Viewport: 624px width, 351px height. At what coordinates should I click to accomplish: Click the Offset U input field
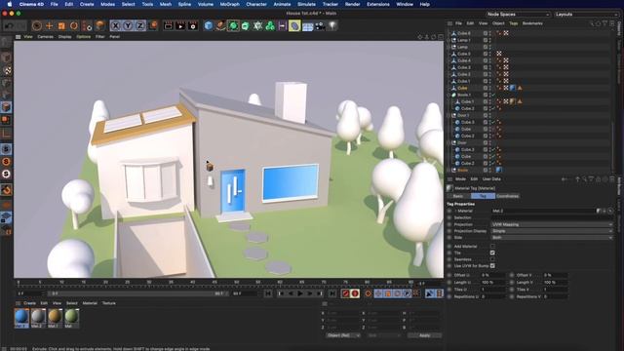492,275
